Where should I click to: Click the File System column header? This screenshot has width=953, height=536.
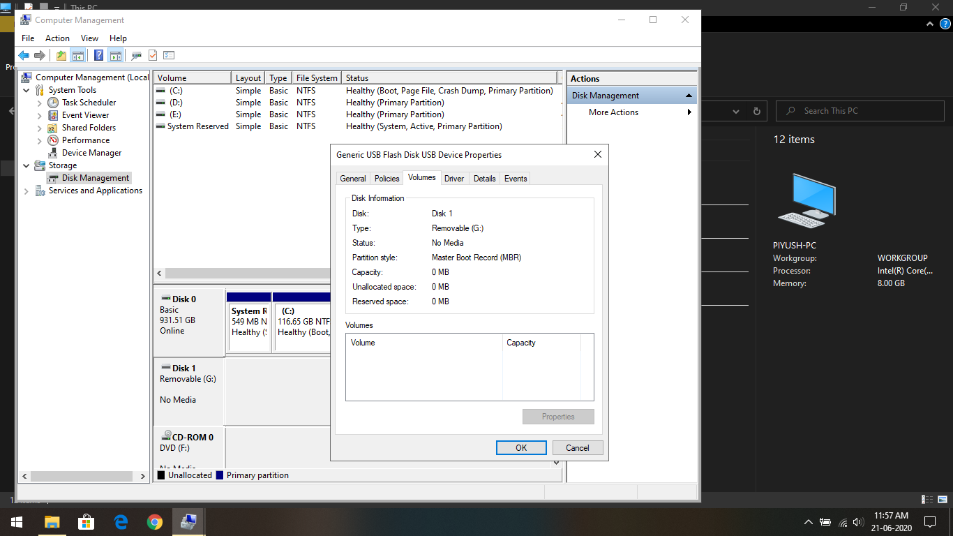point(317,78)
